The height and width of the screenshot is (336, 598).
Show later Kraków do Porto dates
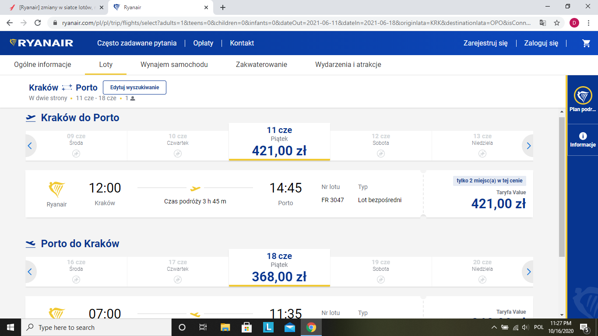point(528,146)
